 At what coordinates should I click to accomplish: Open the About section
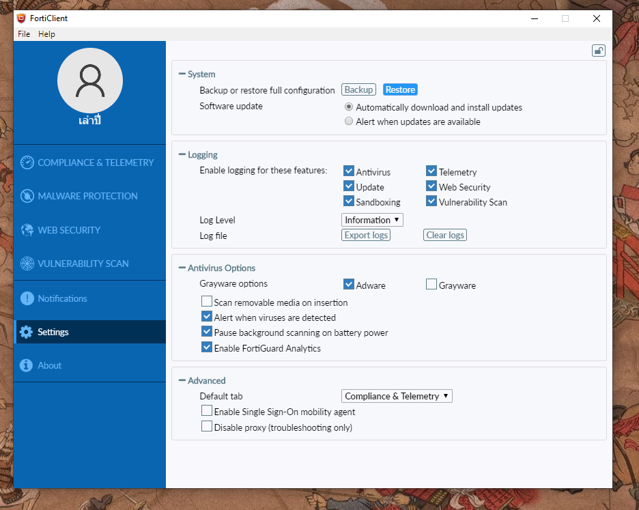[x=89, y=365]
